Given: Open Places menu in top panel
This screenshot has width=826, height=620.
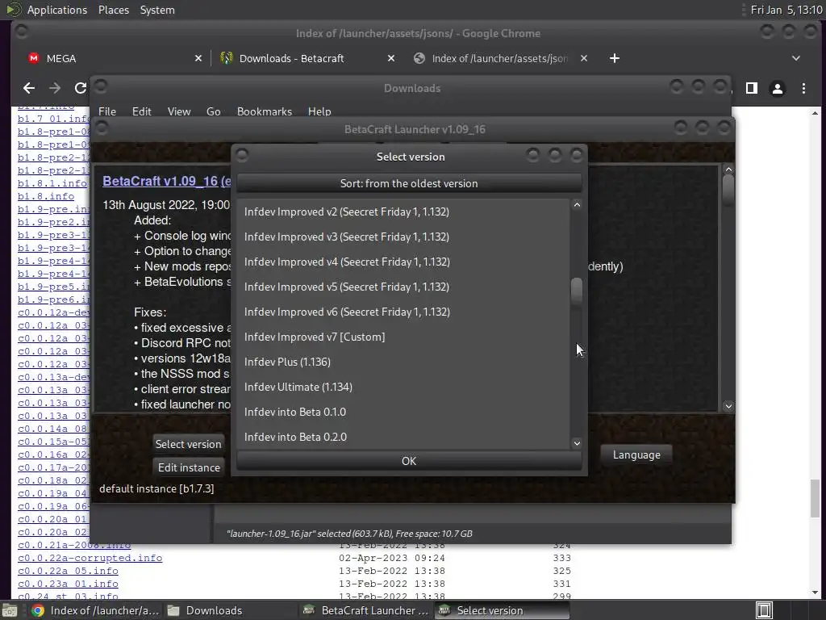Looking at the screenshot, I should (113, 10).
